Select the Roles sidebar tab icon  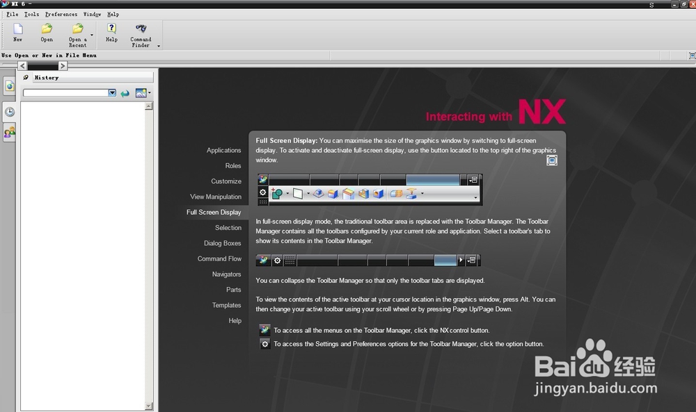(x=9, y=132)
